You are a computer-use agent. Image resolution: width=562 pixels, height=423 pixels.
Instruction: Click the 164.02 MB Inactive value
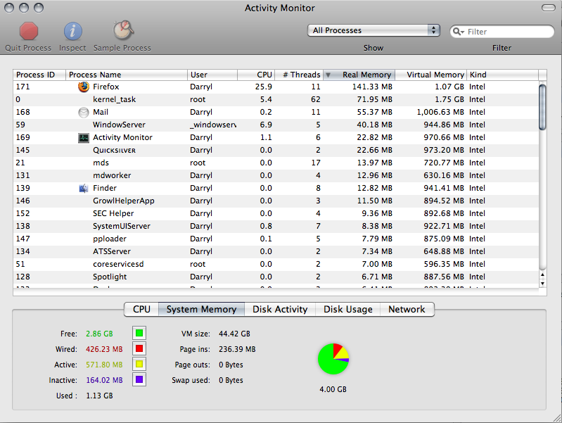104,380
